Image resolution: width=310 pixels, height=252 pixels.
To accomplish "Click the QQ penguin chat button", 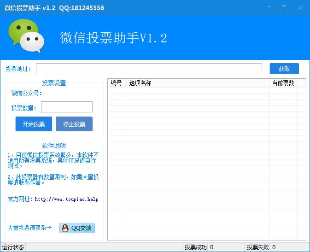I will 77,228.
